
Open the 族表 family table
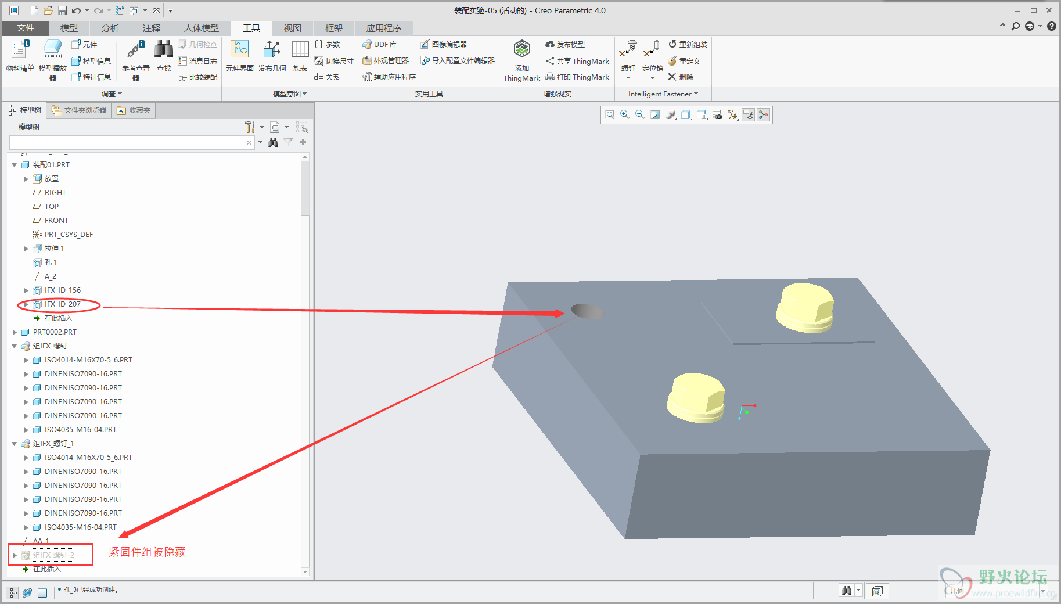click(300, 56)
